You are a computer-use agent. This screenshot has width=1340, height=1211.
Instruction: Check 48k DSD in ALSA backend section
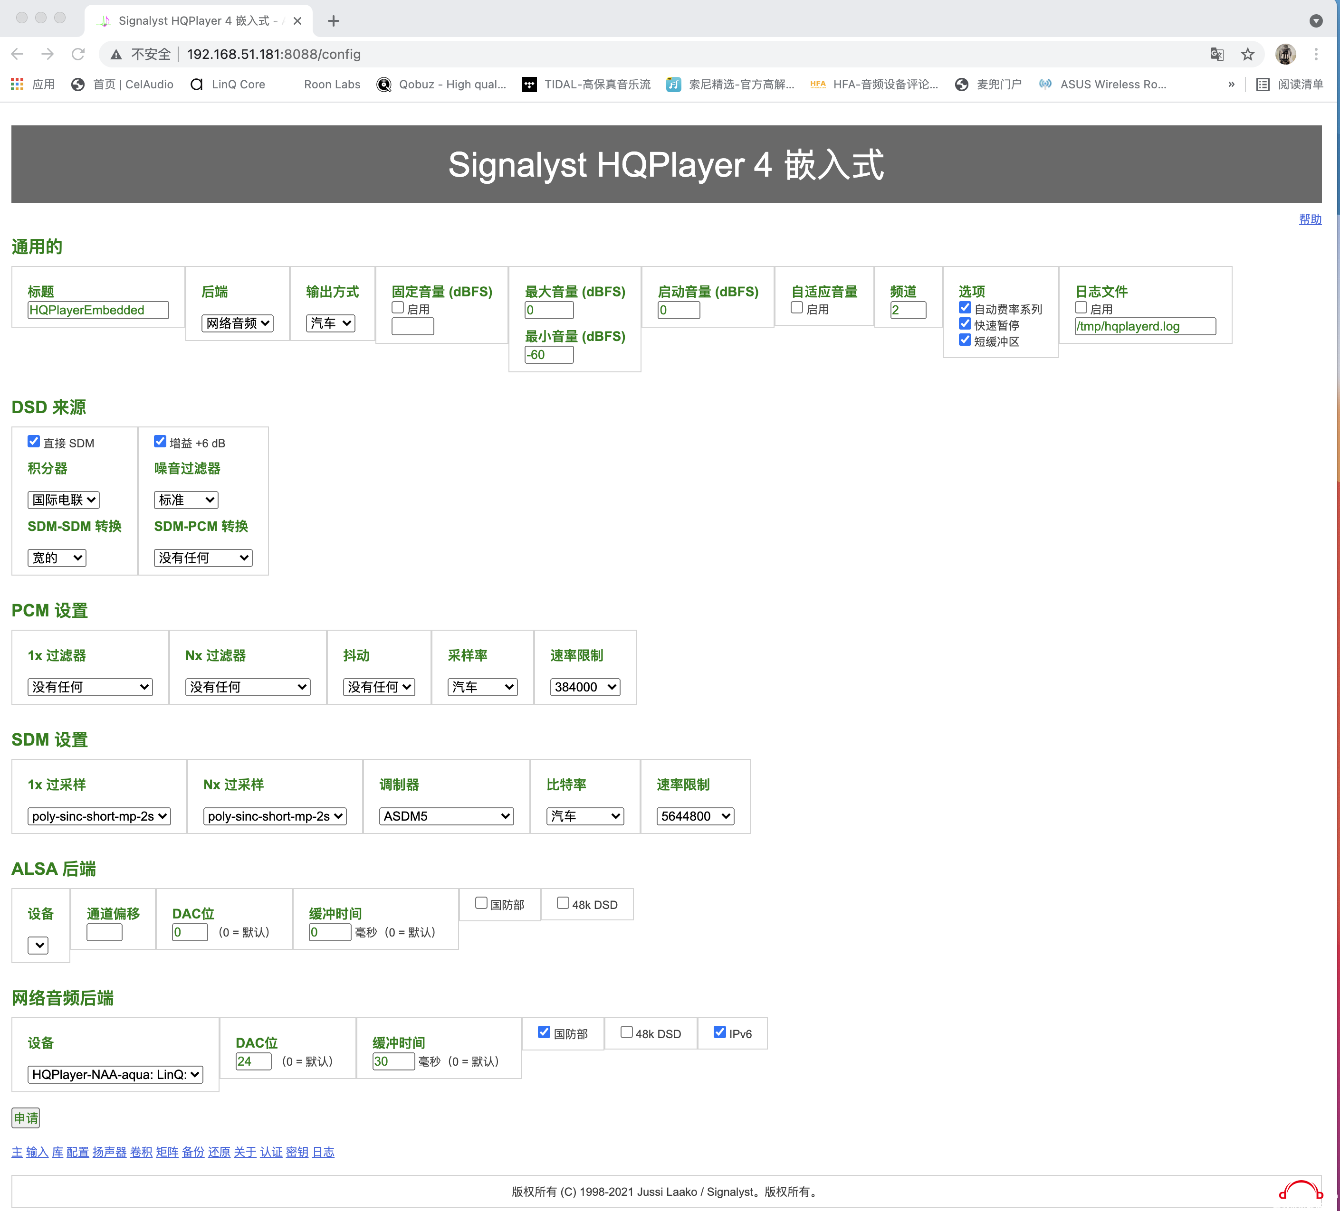563,903
